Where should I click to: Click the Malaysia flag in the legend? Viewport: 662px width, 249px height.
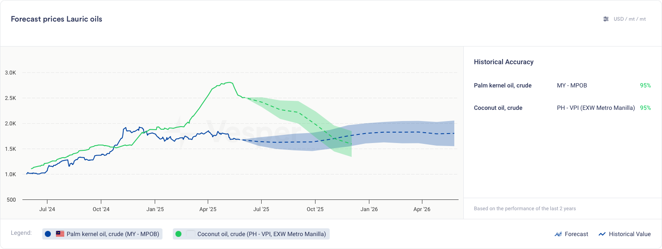point(60,234)
